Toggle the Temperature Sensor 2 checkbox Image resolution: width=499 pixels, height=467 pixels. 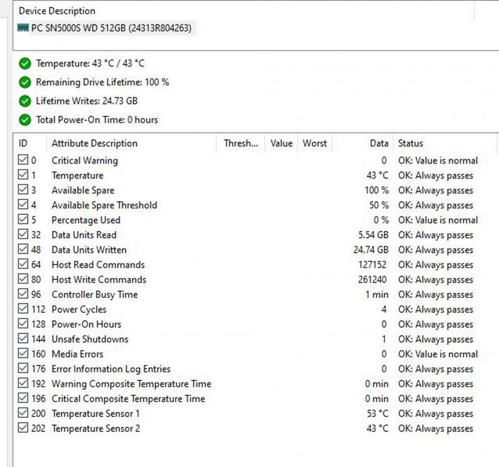[x=23, y=429]
